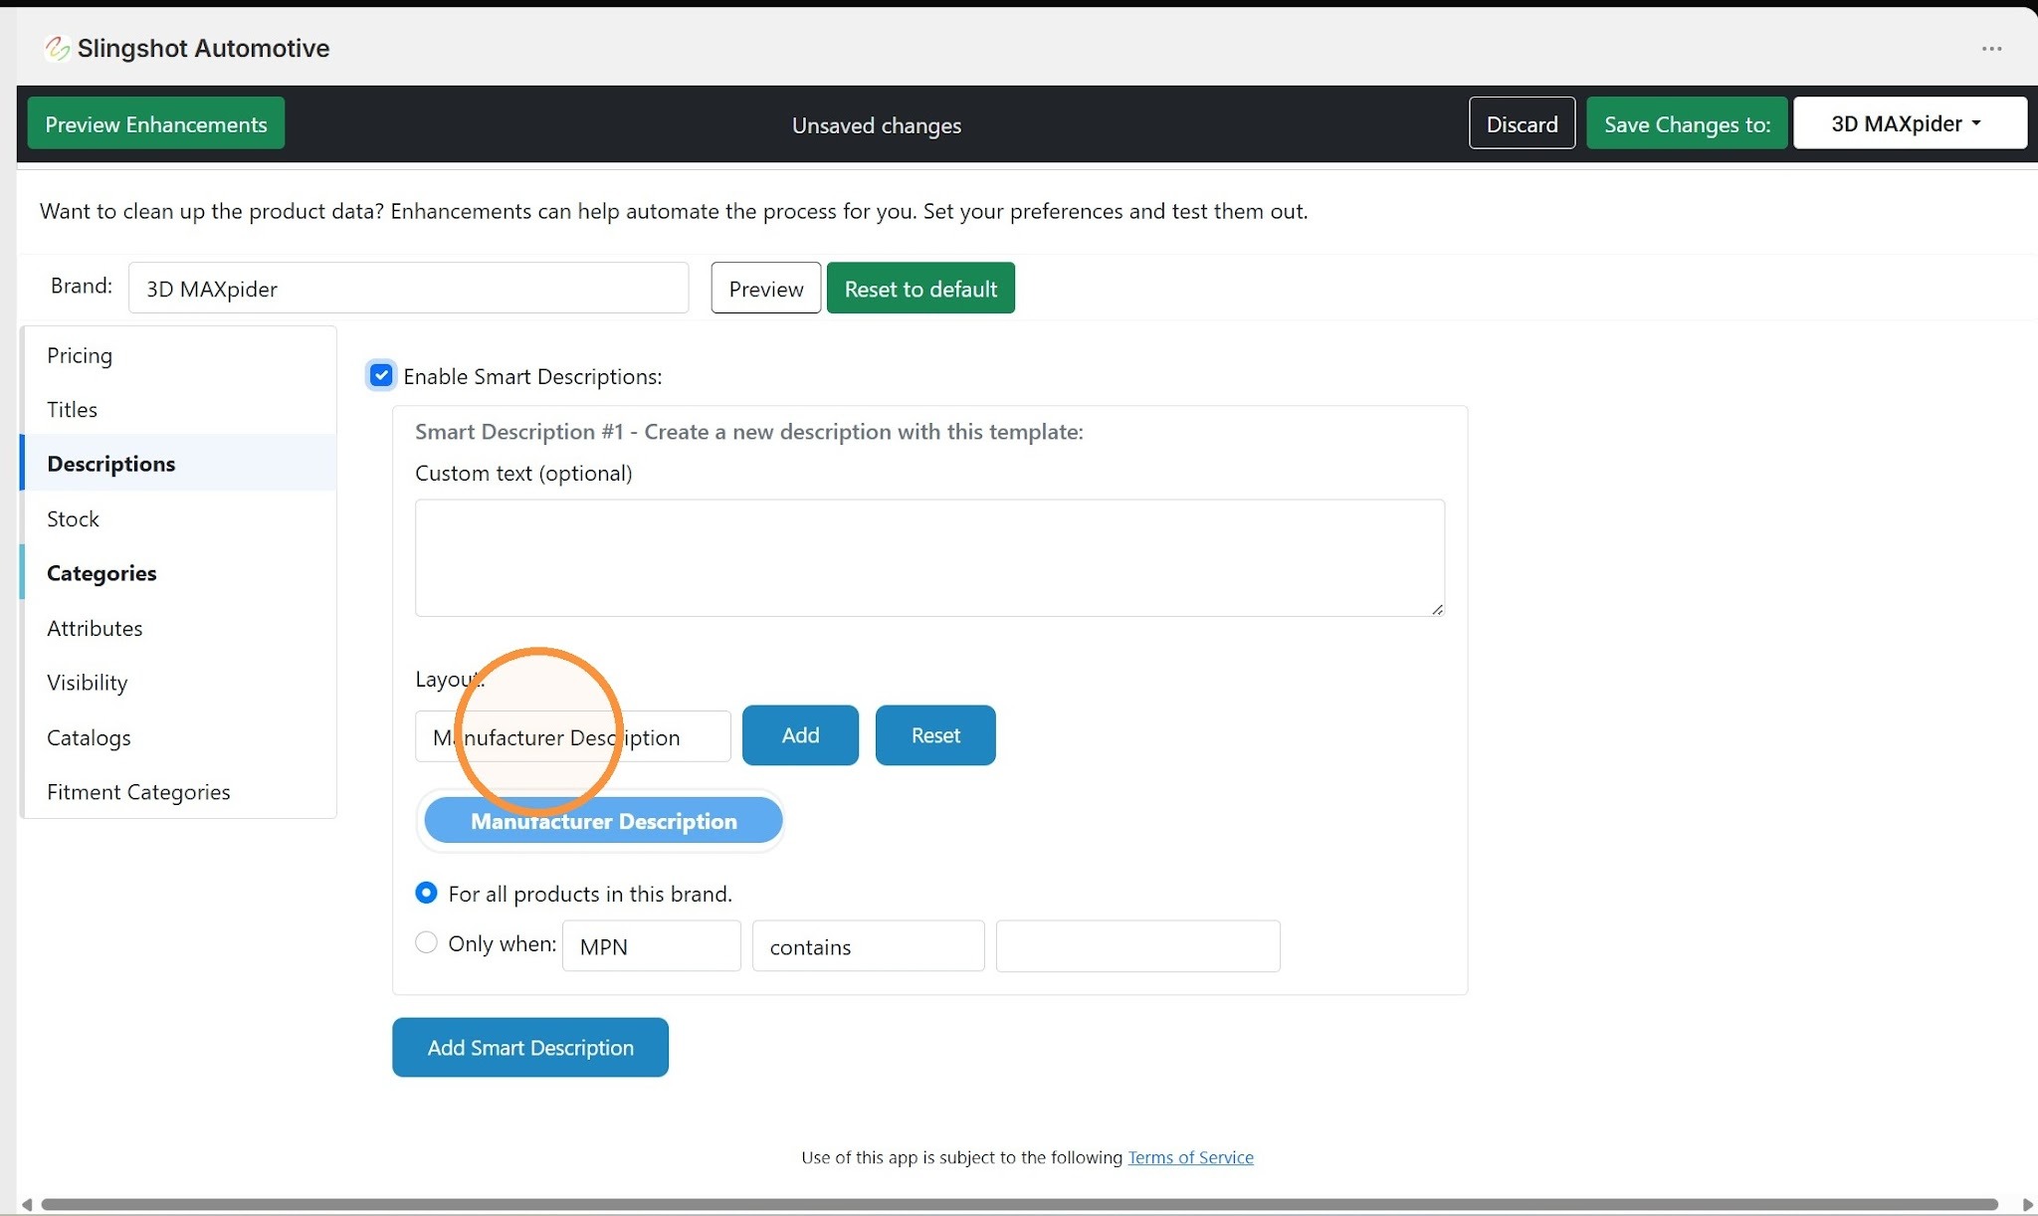Viewport: 2038px width, 1216px height.
Task: Click Add Smart Description button
Action: tap(530, 1047)
